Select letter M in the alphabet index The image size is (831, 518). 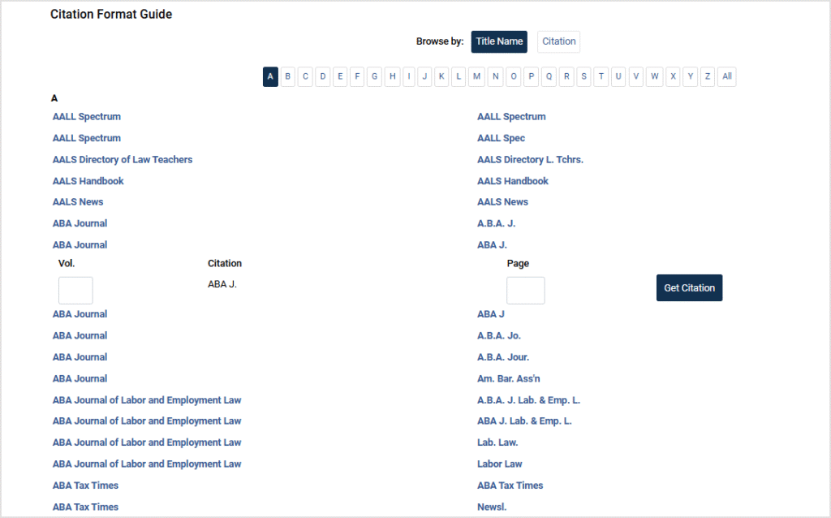476,76
